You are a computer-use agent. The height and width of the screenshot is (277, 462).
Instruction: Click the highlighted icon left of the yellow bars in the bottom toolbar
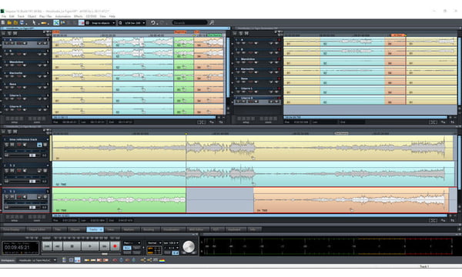(77, 260)
